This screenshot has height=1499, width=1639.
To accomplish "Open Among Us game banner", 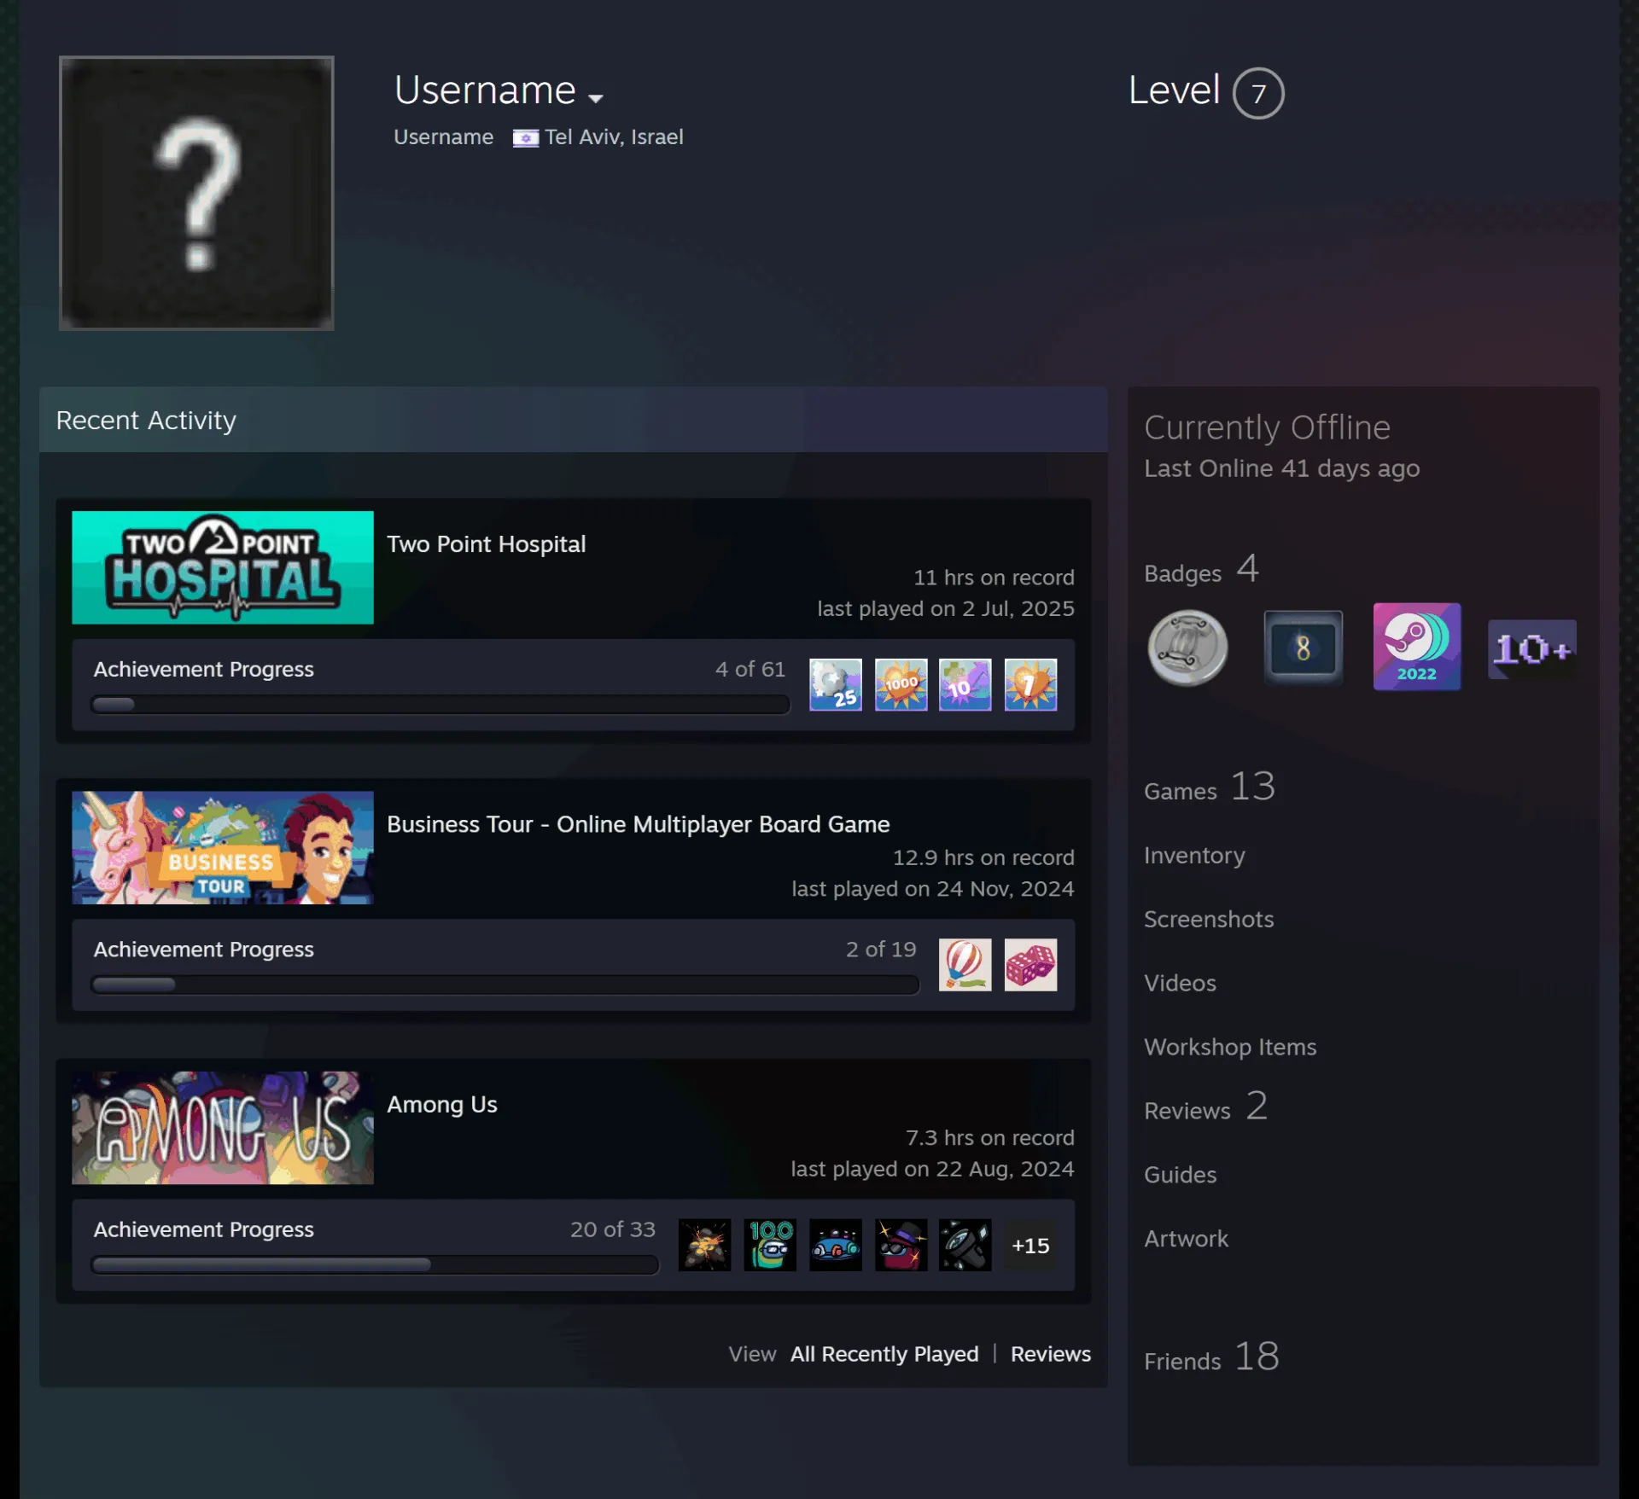I will [x=223, y=1127].
